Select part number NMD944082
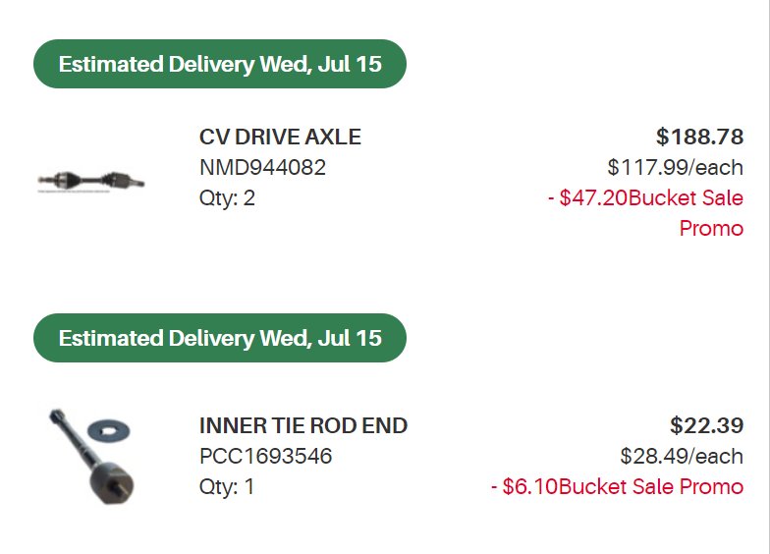Viewport: 770px width, 554px height. 262,167
